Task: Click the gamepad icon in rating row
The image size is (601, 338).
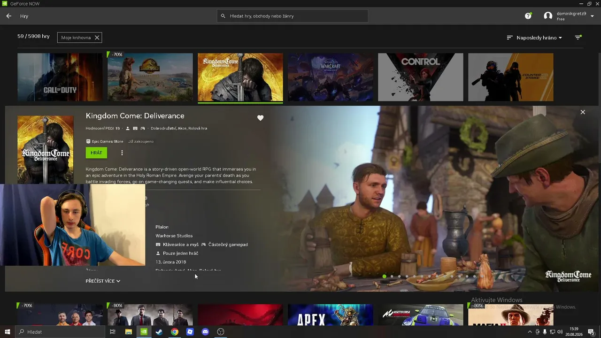Action: point(143,128)
